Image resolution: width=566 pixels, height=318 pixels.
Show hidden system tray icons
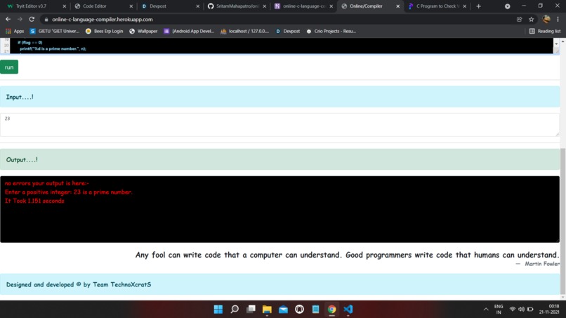[x=486, y=310]
